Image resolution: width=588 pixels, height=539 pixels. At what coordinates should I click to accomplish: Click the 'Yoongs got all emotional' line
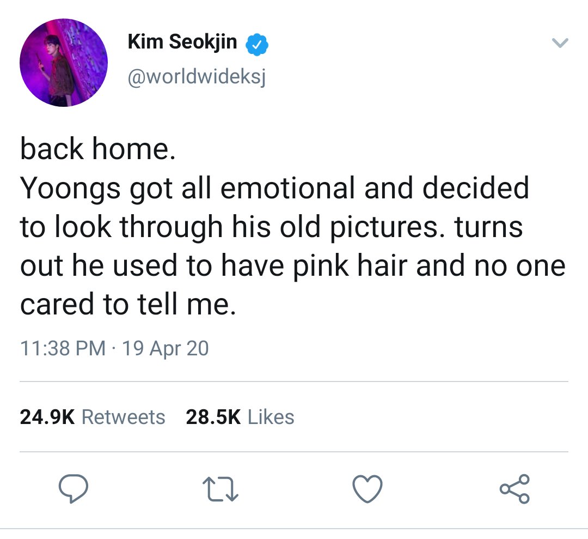[x=274, y=189]
